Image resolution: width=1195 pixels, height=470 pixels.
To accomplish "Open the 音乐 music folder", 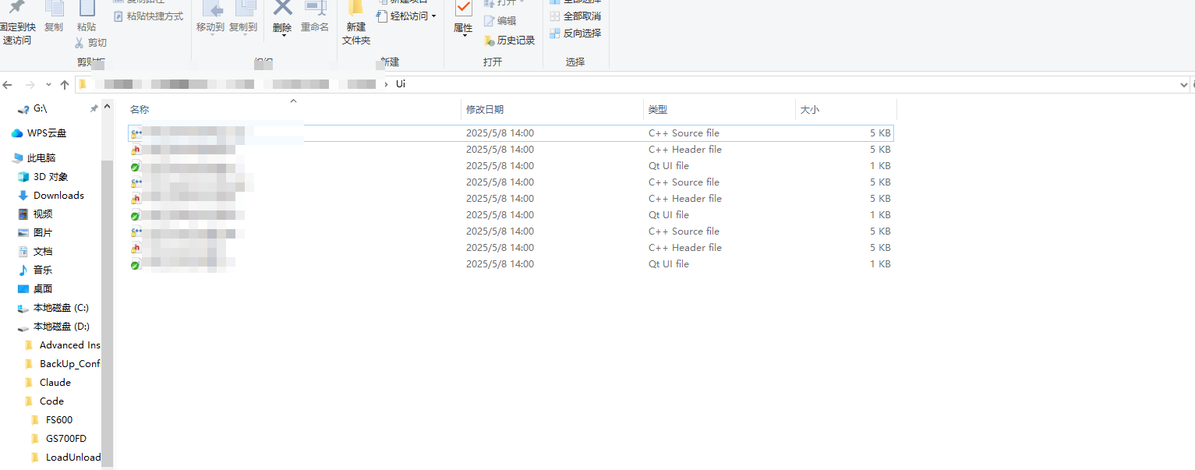I will click(36, 270).
